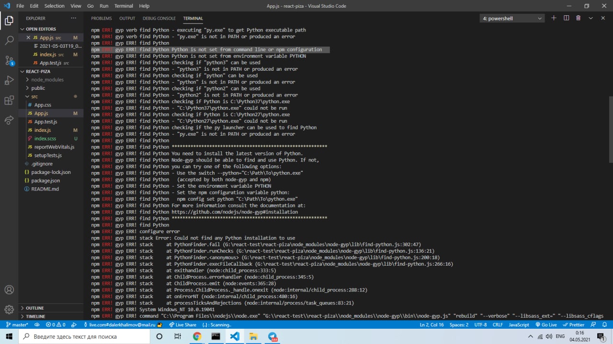Open README.md file
613x344 pixels.
pos(51,189)
